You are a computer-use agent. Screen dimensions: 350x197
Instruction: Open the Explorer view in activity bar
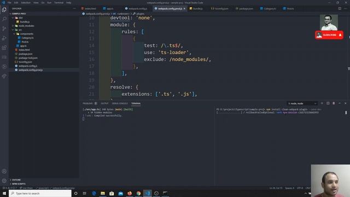pos(4,10)
